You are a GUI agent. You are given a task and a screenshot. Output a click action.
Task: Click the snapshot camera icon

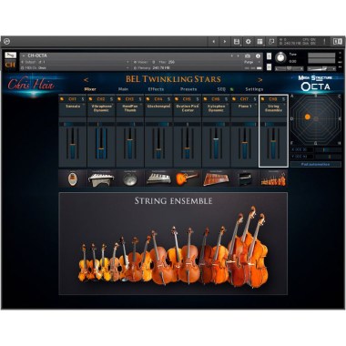pos(248,56)
